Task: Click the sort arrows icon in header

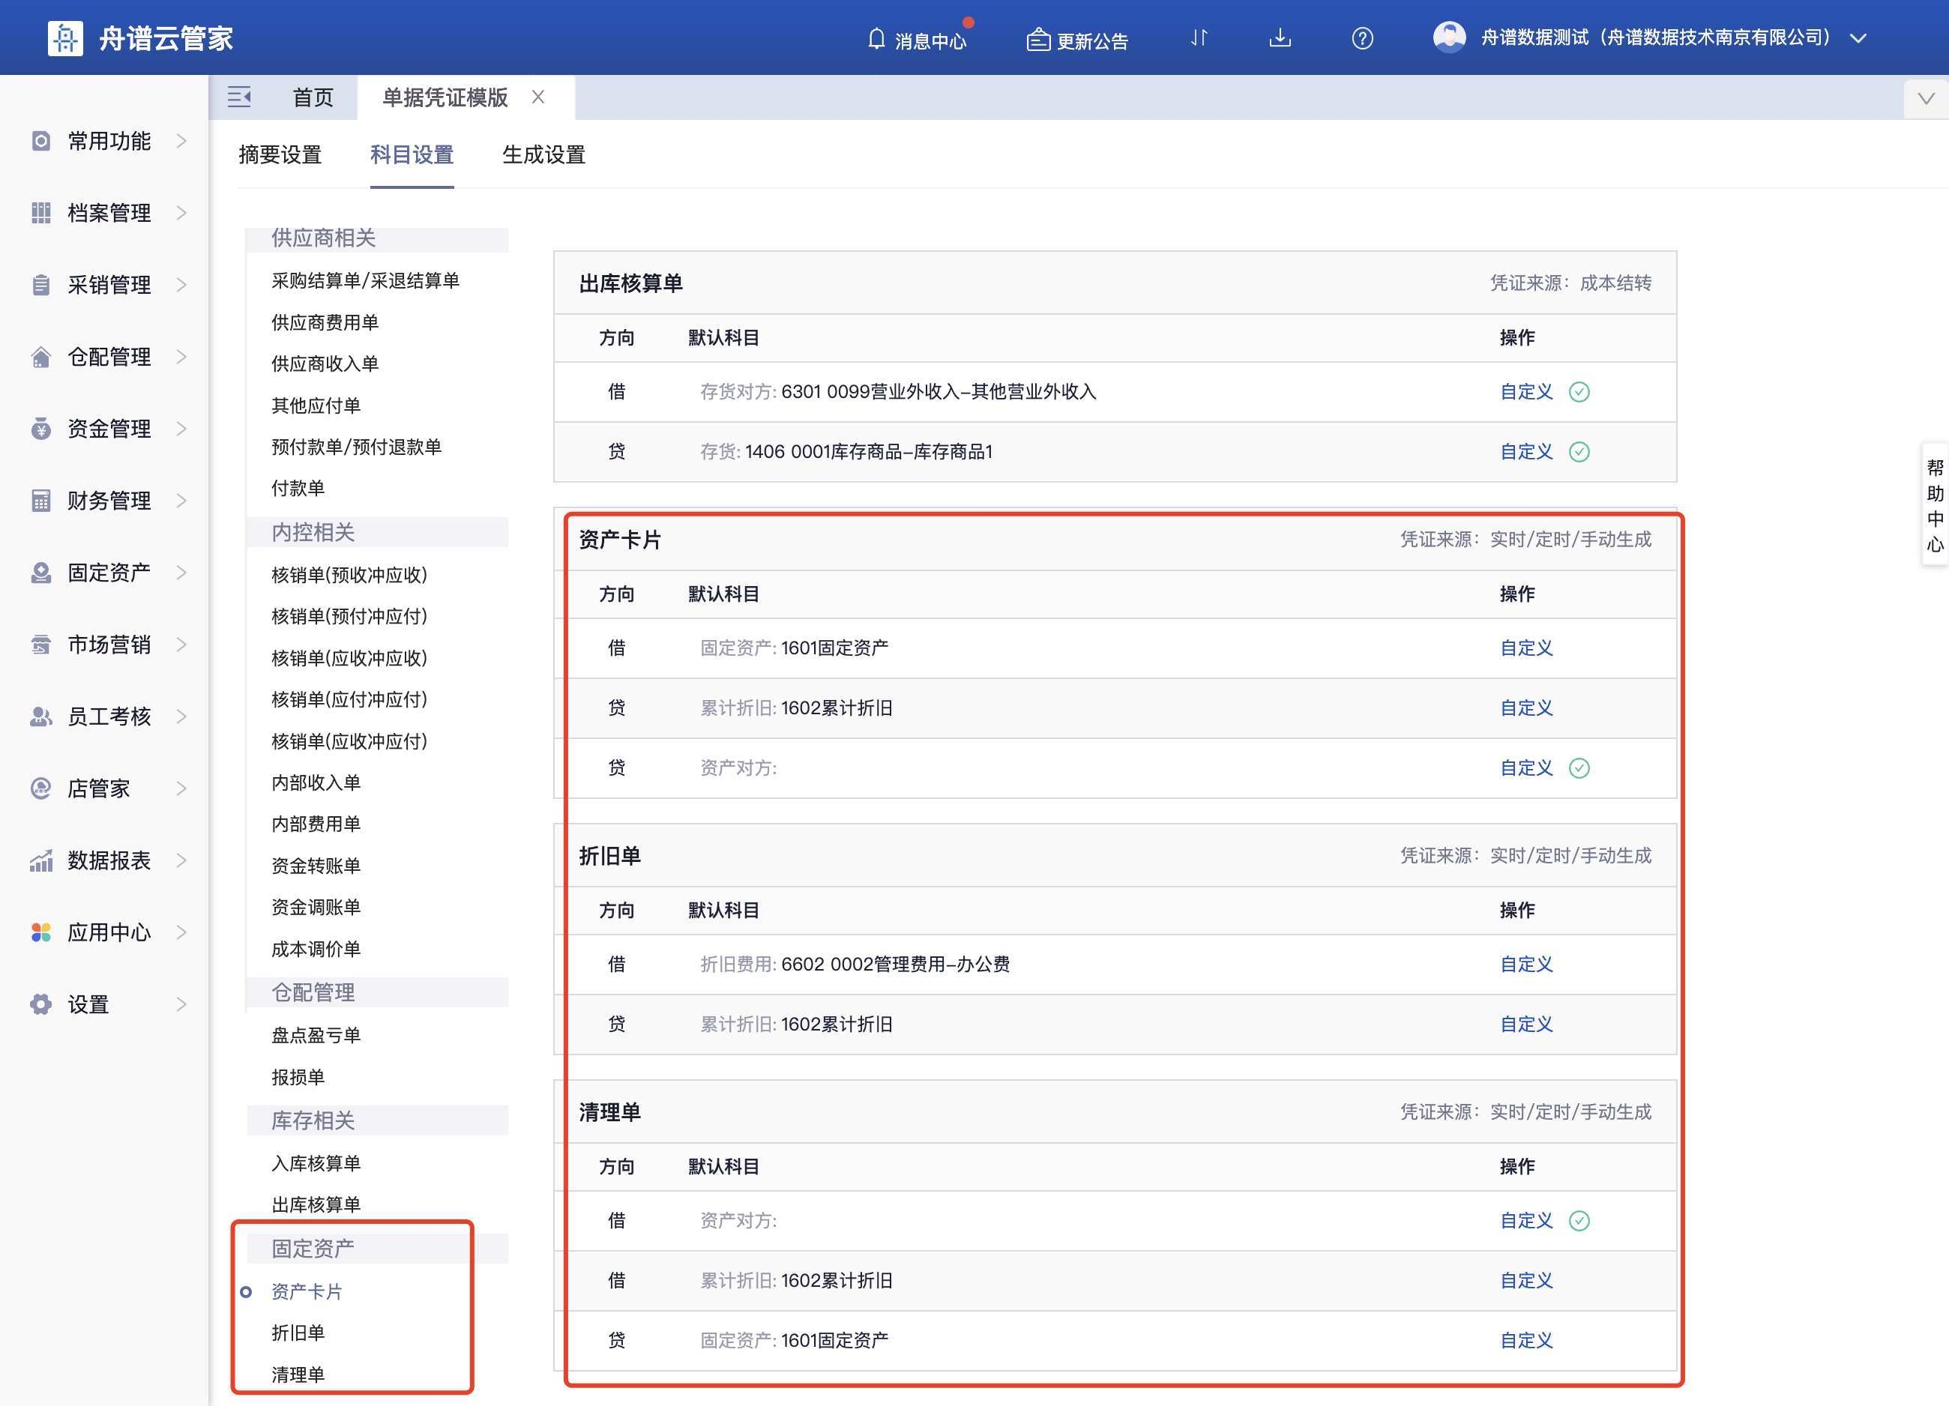Action: 1199,37
